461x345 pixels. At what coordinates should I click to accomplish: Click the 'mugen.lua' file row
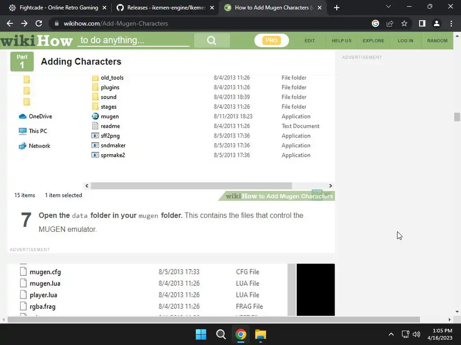pos(141,283)
